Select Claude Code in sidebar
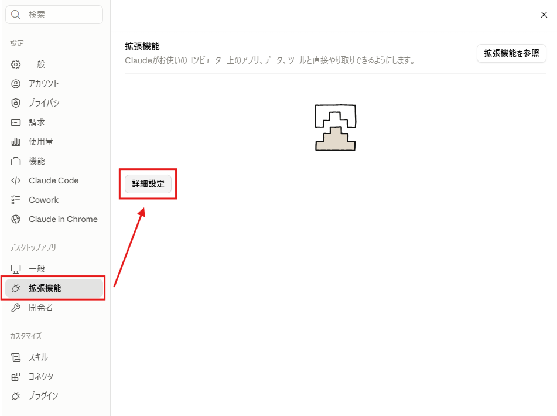 54,180
